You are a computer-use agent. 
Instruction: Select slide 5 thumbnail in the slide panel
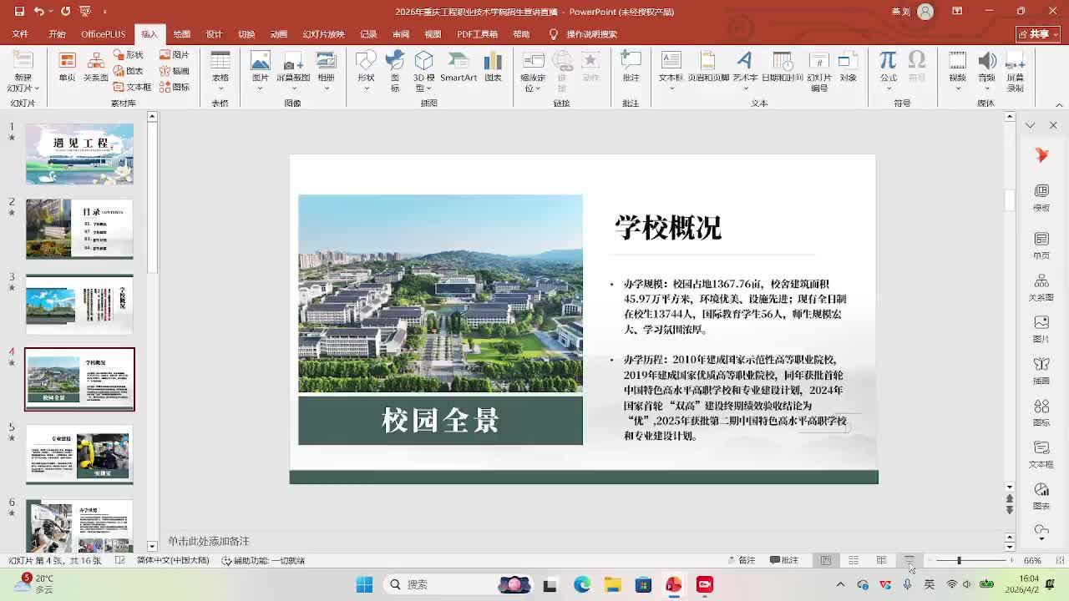(79, 454)
